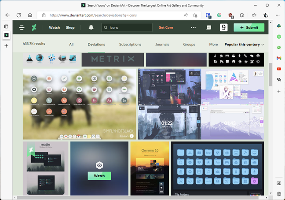Open the More filter menu
285x200 pixels.
[213, 44]
